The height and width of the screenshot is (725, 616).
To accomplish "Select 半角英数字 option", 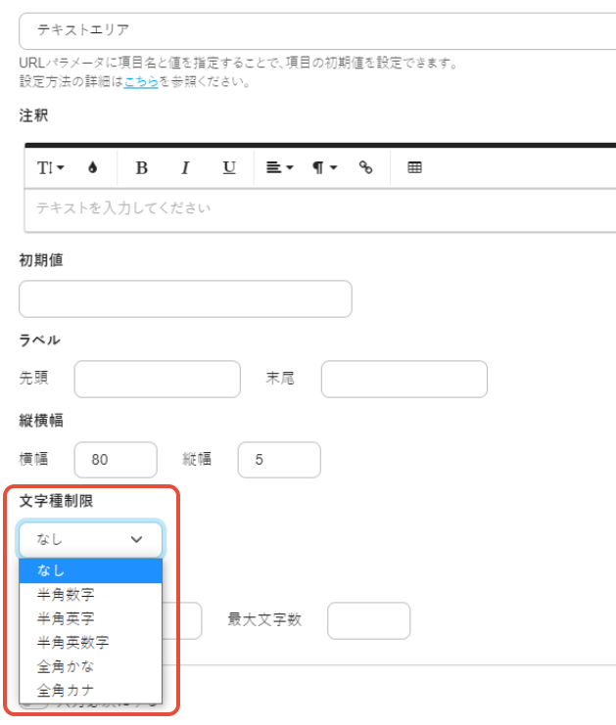I will [91, 643].
